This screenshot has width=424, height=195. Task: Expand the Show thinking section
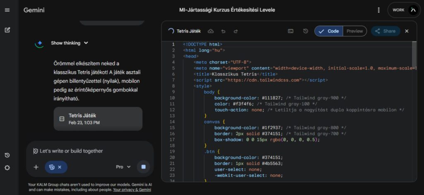coord(69,43)
